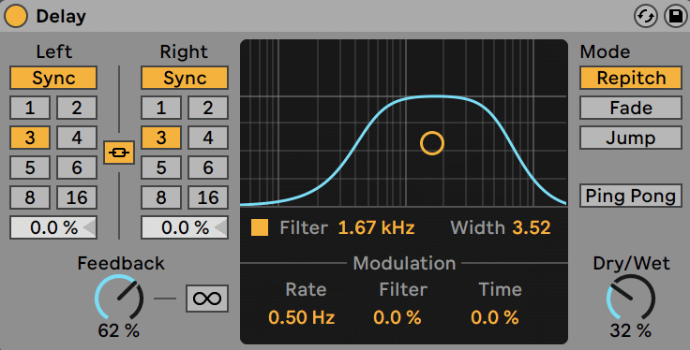Select Left delay time 4
The height and width of the screenshot is (350, 690).
[77, 138]
